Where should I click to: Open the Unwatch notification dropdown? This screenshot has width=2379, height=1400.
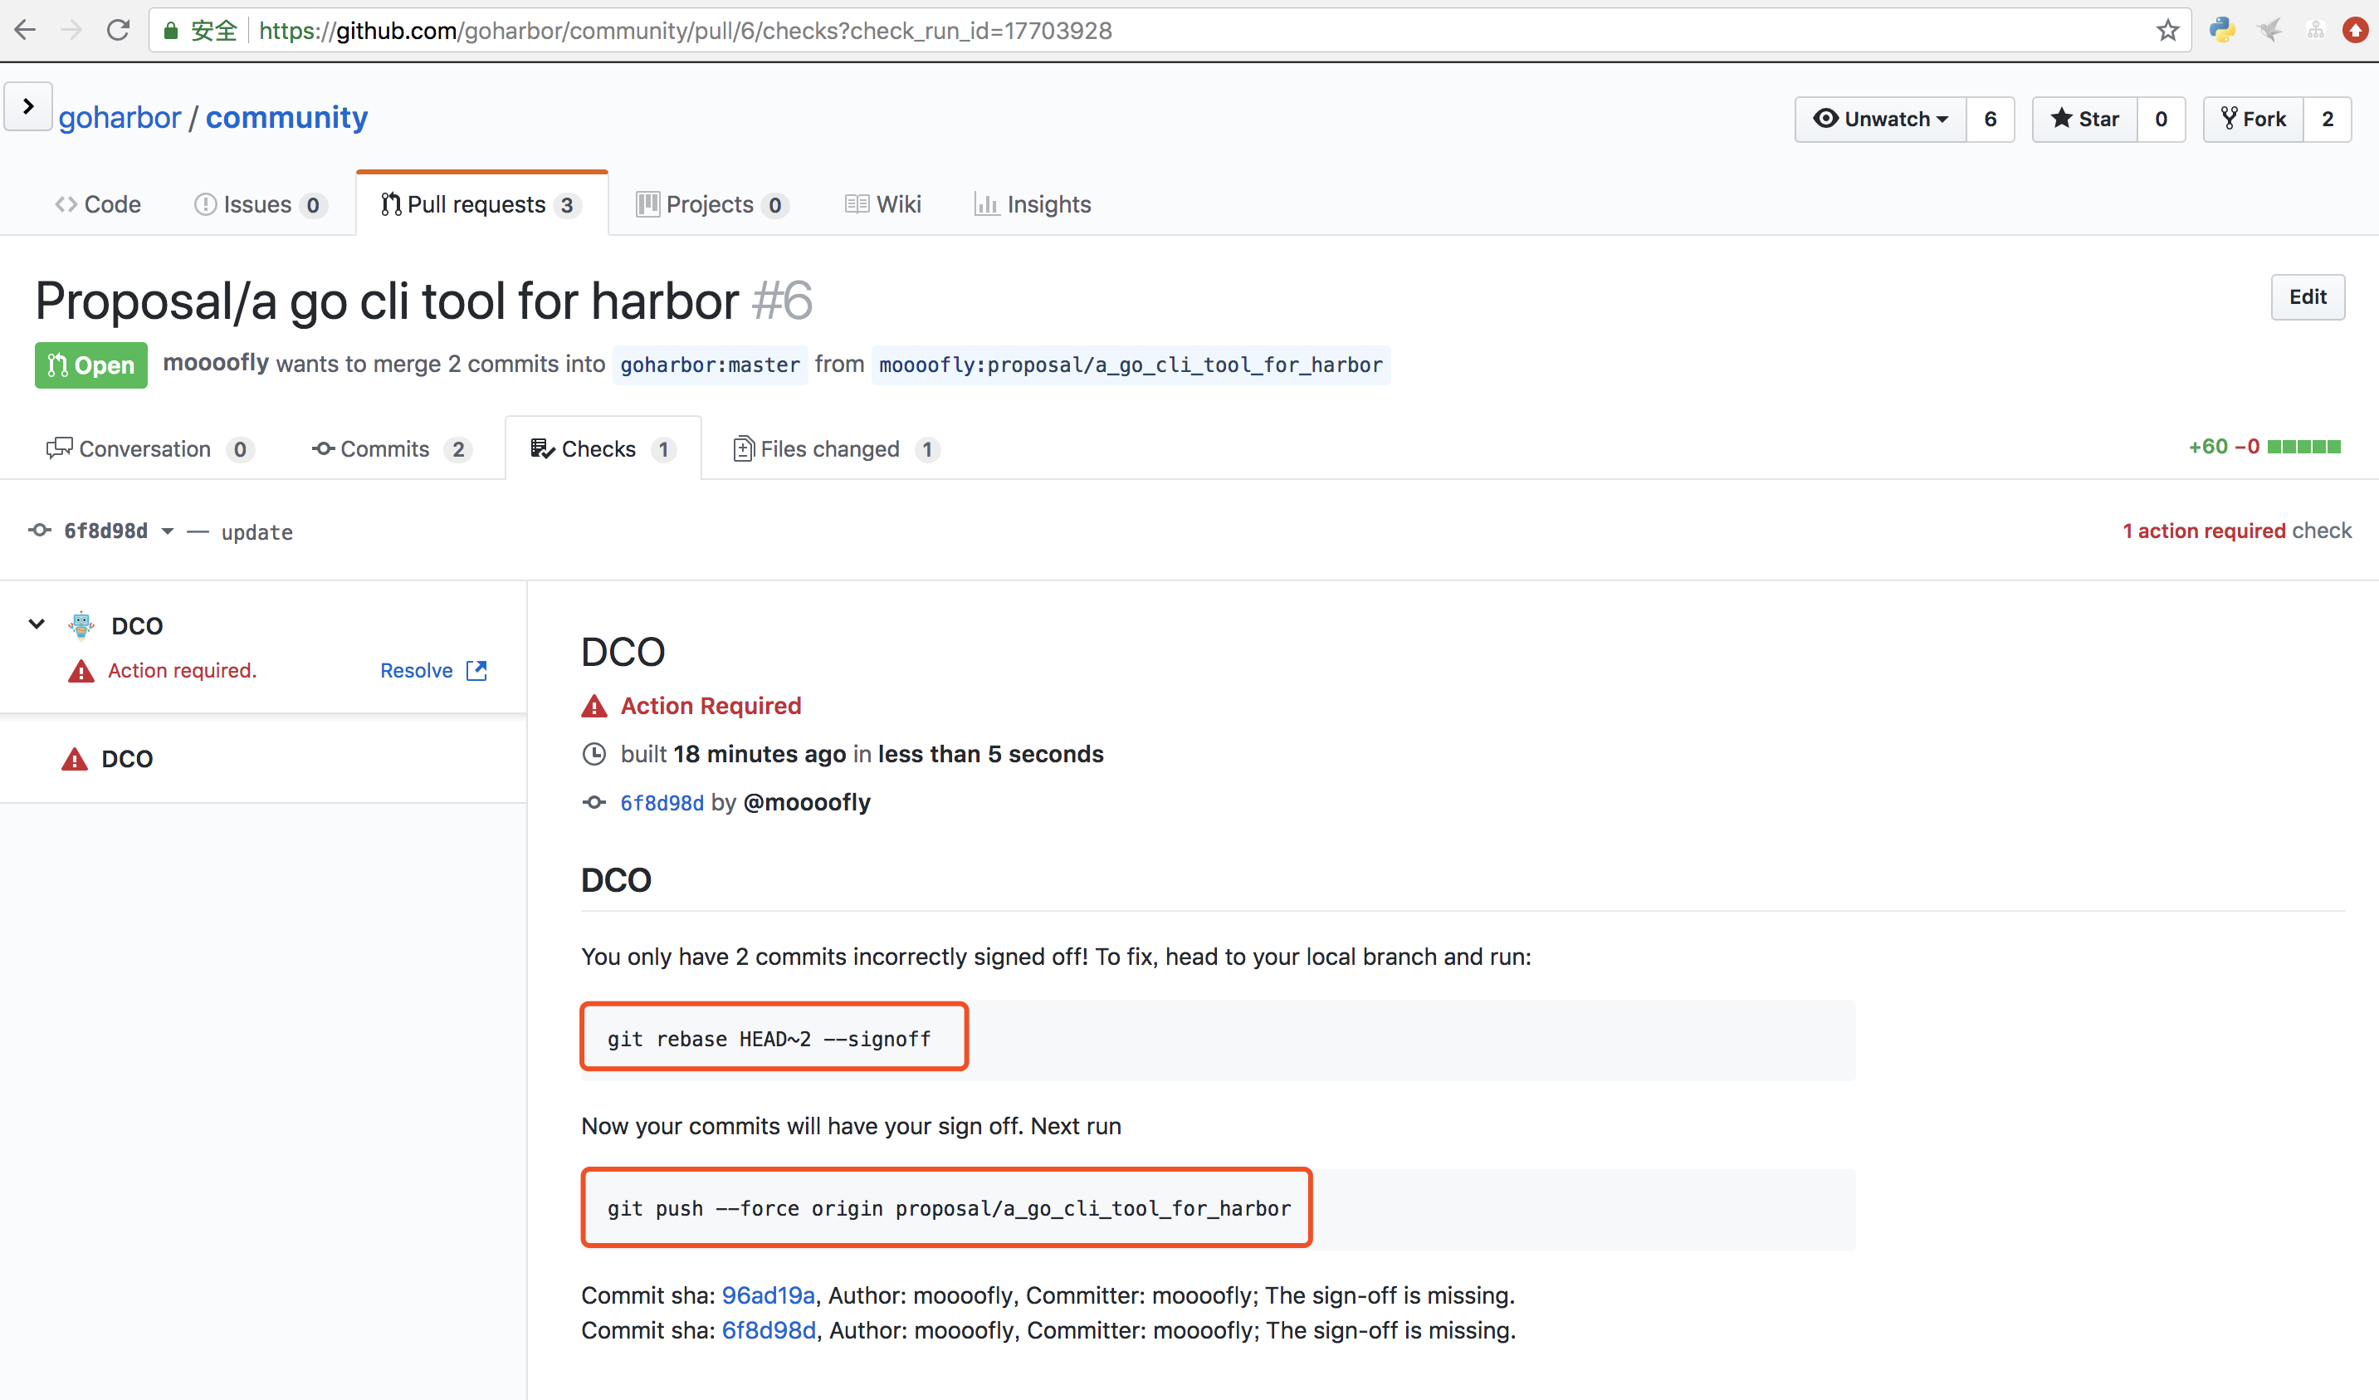(1881, 119)
